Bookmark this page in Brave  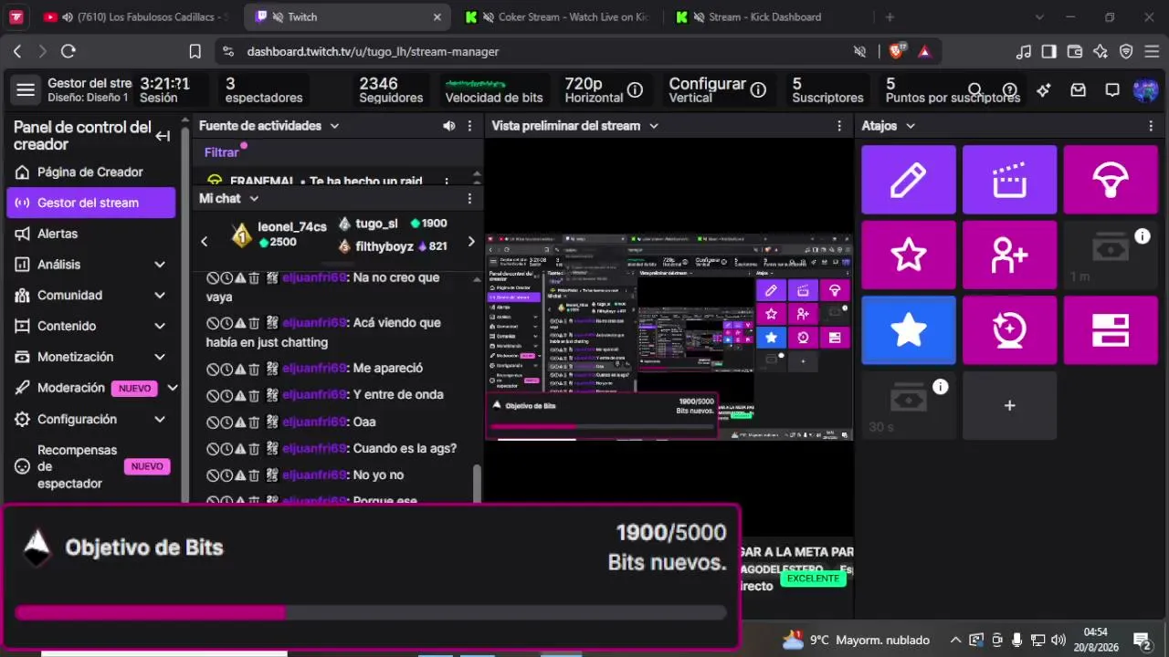tap(195, 51)
